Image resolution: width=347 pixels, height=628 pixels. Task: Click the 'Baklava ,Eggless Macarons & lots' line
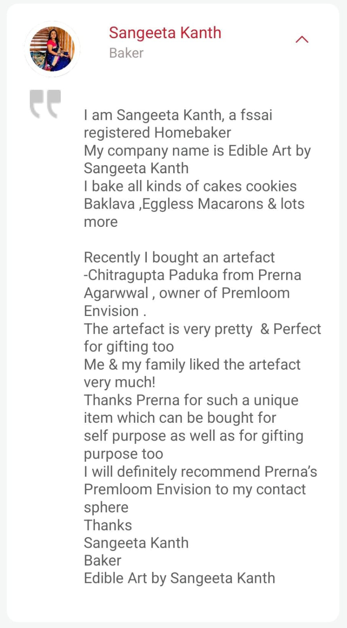(194, 204)
